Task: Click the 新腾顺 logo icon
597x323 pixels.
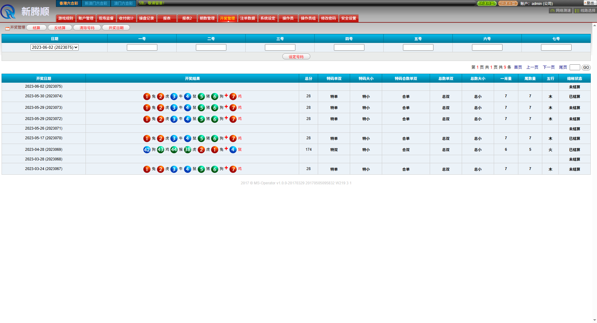Action: click(x=8, y=12)
